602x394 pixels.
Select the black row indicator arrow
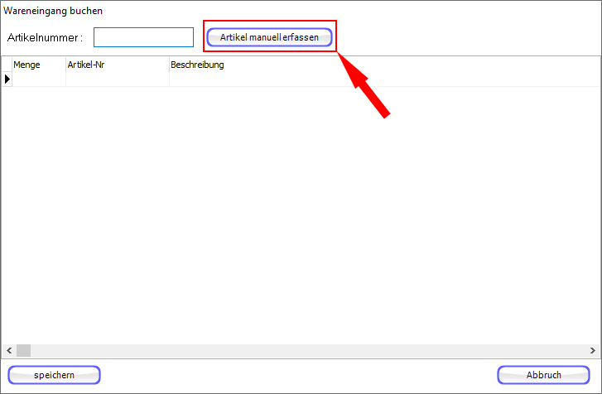(7, 79)
